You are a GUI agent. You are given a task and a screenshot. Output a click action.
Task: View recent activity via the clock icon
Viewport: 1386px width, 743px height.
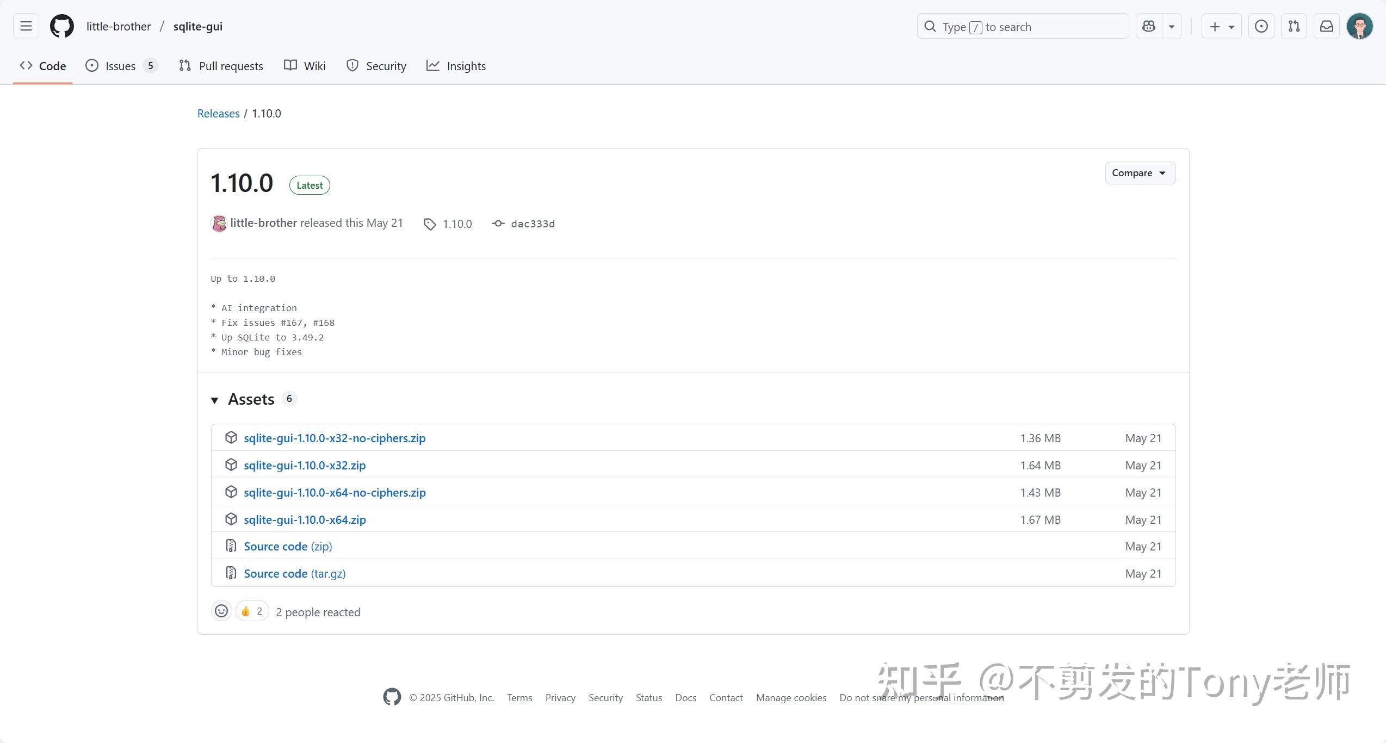point(1261,26)
